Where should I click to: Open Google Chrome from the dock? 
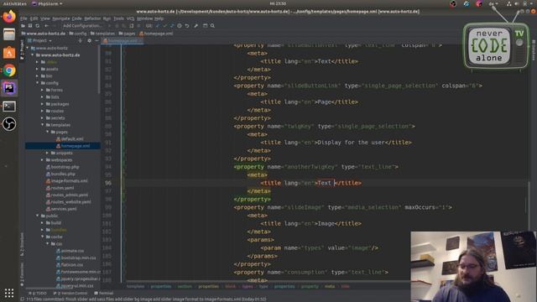9,70
